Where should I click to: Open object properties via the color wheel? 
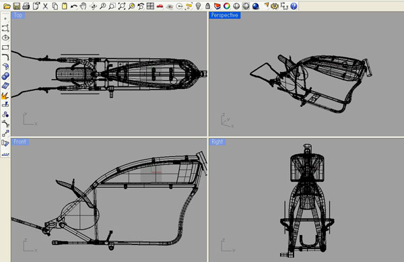click(x=227, y=6)
